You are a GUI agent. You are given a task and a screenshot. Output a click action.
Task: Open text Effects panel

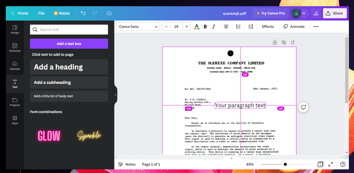point(268,27)
